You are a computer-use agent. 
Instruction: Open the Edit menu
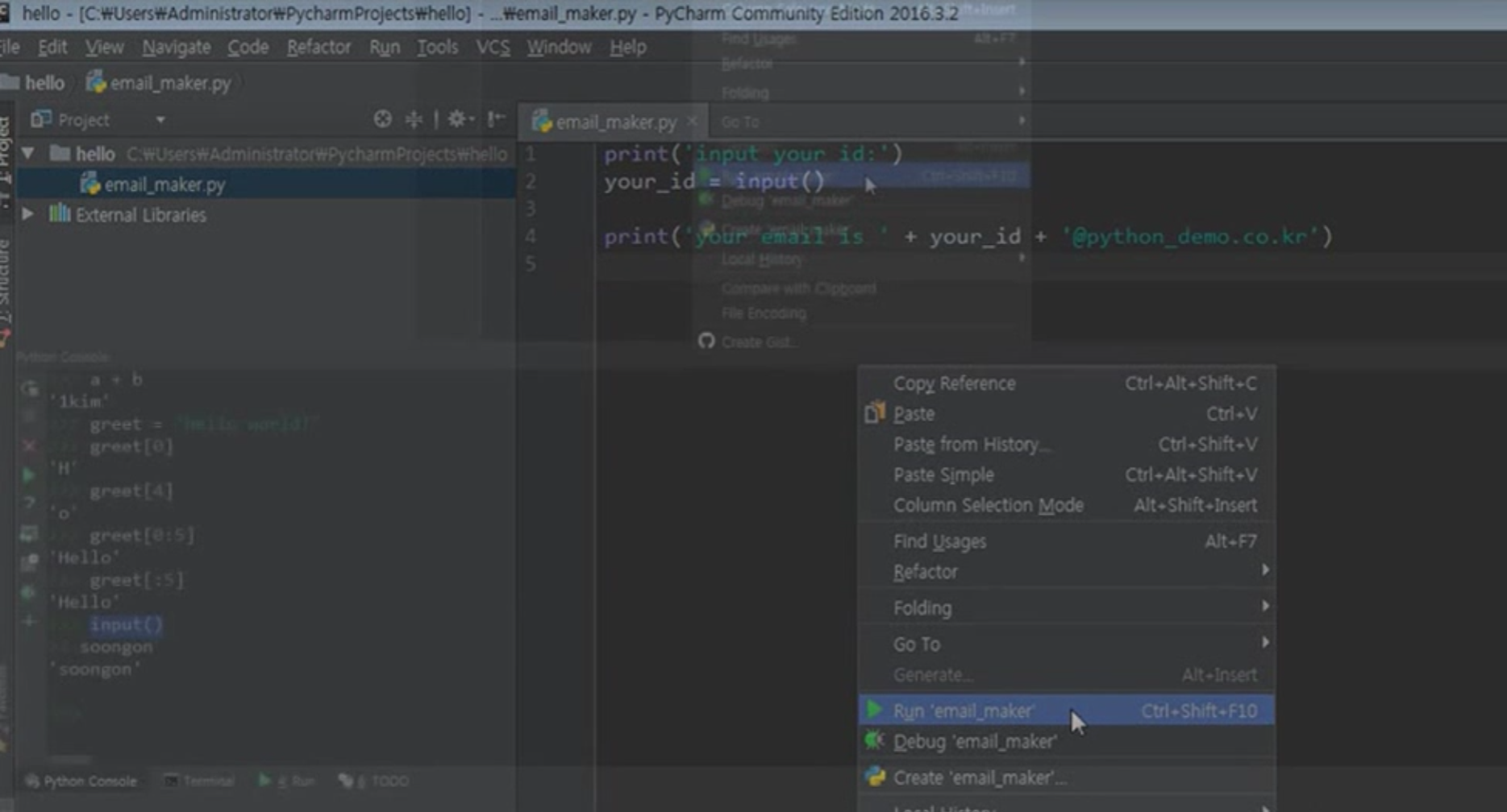coord(52,48)
